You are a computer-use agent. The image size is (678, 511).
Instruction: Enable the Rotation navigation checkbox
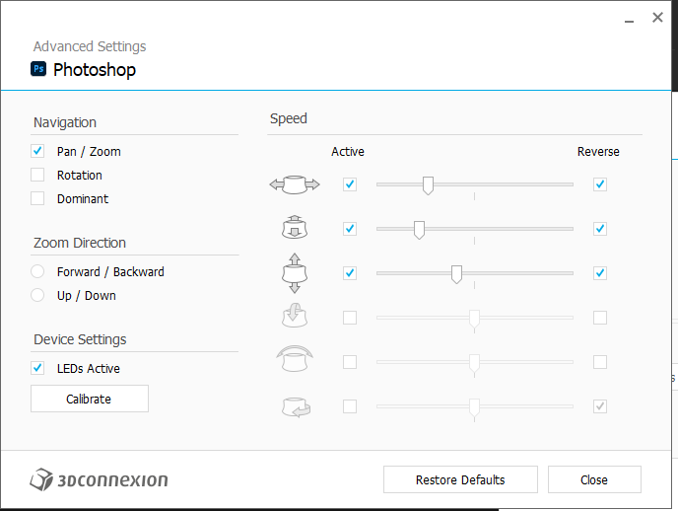(x=37, y=175)
